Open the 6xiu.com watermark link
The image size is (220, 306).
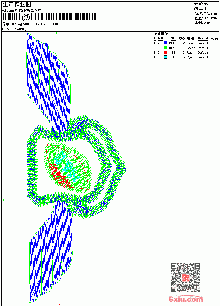[x=186, y=299]
